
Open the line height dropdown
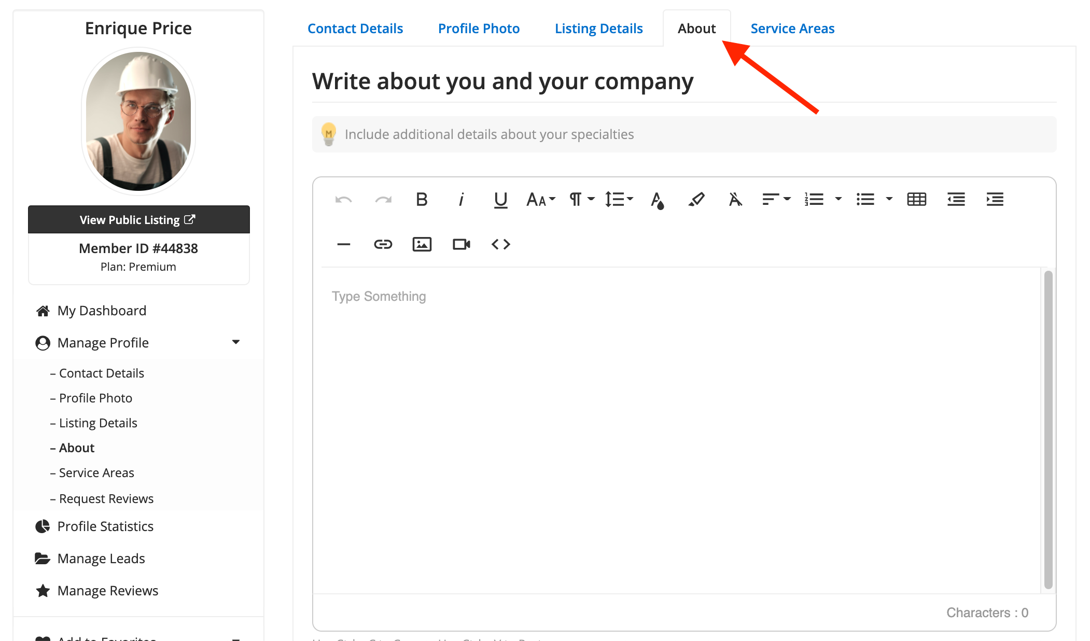tap(619, 199)
